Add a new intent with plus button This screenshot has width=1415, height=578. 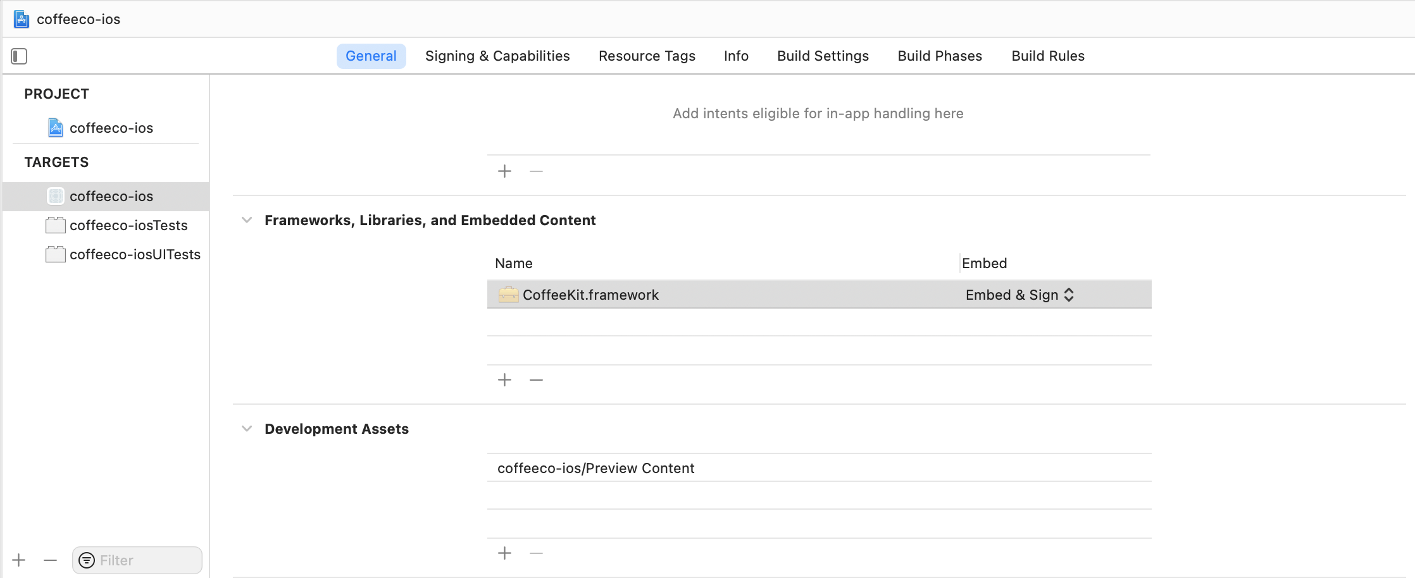coord(504,171)
